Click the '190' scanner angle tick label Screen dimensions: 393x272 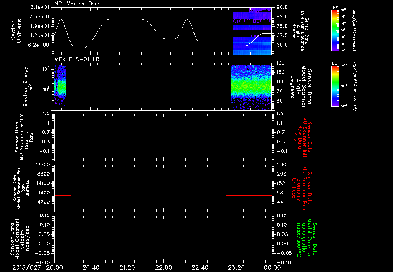point(281,63)
